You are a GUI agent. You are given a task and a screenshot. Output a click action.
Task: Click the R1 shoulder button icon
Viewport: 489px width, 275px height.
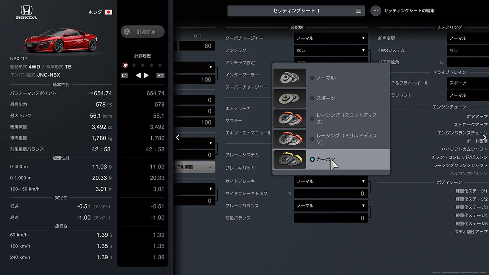click(x=160, y=75)
